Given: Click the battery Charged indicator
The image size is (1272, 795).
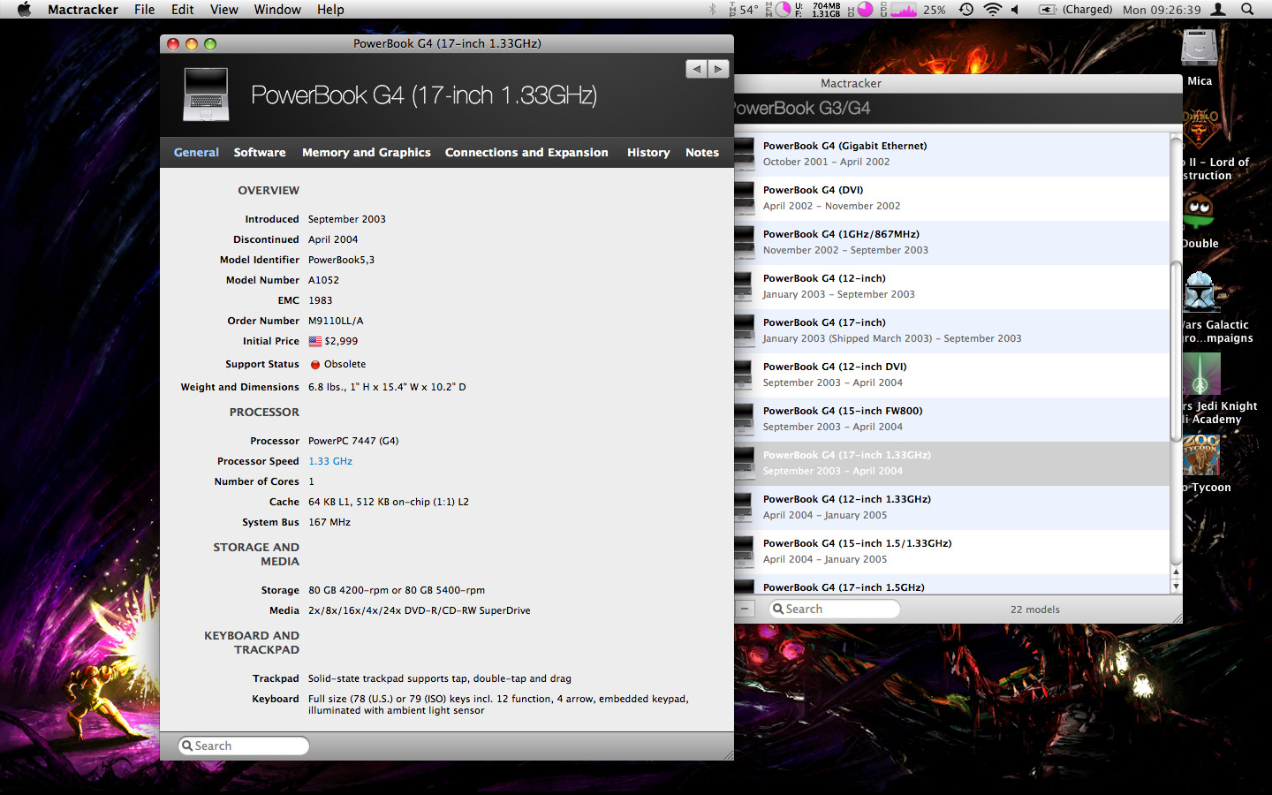Looking at the screenshot, I should 1075,10.
